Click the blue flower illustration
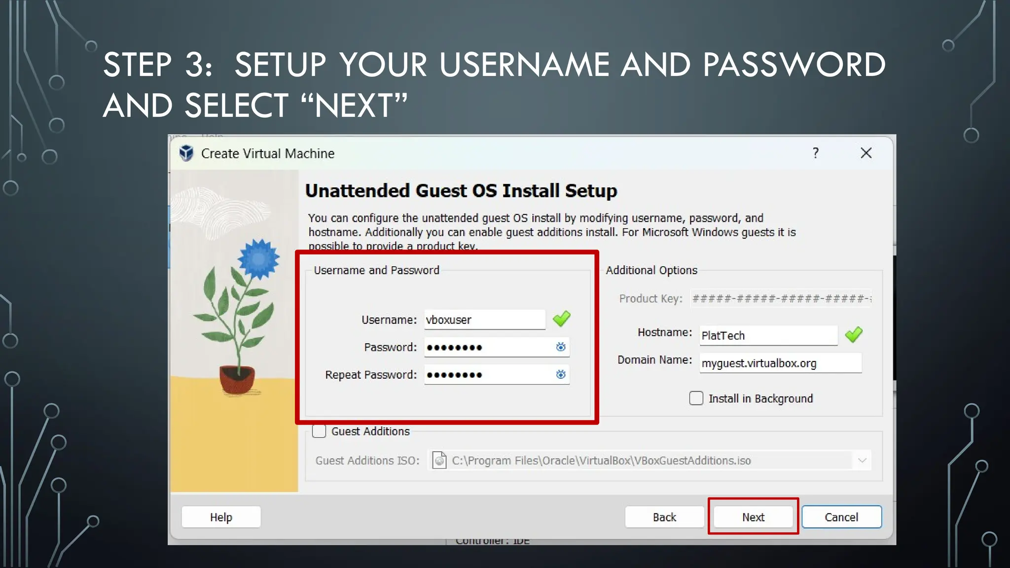This screenshot has height=568, width=1010. 258,259
